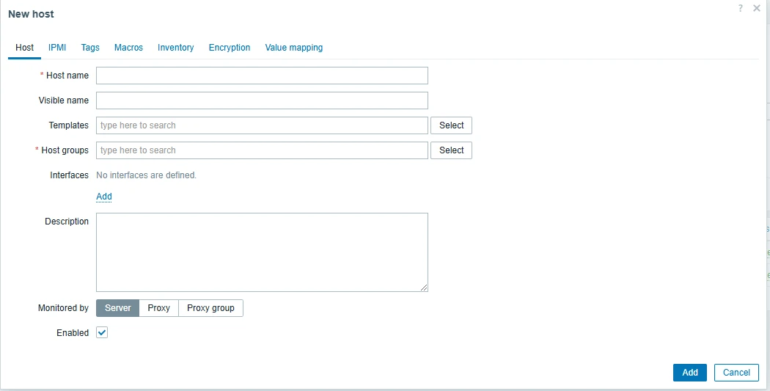Click the Monitored by label

point(63,308)
